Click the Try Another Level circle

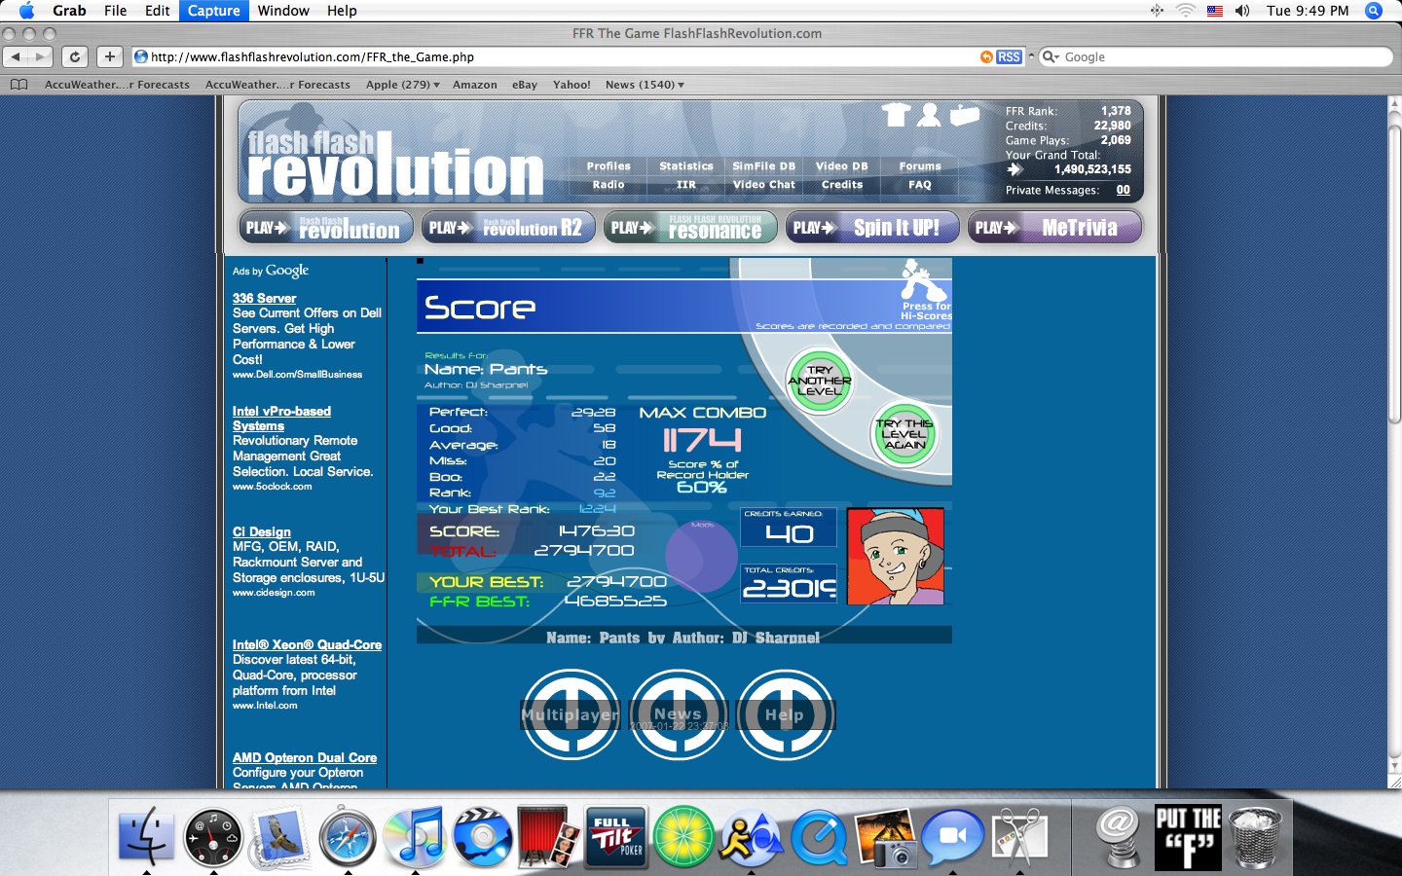820,381
